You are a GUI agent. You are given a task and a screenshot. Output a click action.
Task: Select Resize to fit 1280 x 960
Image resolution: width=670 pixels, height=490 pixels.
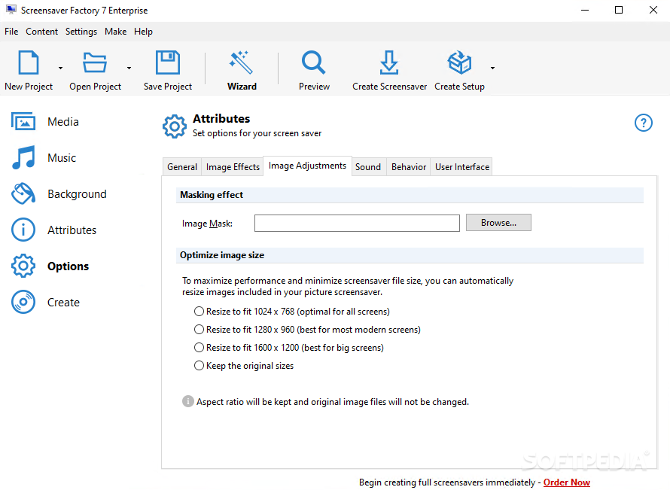pyautogui.click(x=307, y=330)
